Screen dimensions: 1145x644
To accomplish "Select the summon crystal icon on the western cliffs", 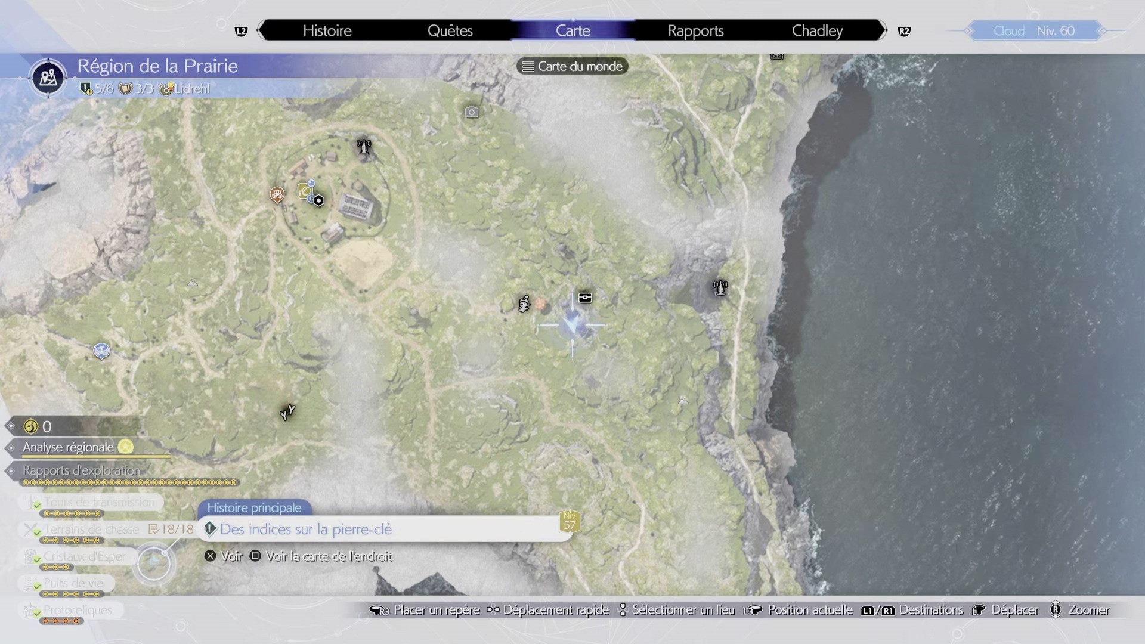I will coord(101,351).
